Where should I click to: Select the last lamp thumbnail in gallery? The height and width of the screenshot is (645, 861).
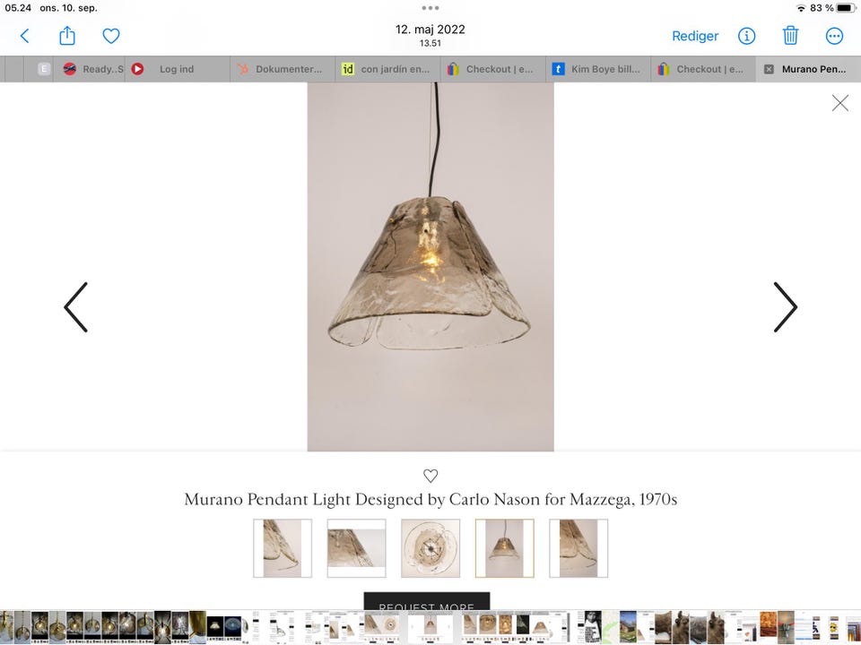578,548
